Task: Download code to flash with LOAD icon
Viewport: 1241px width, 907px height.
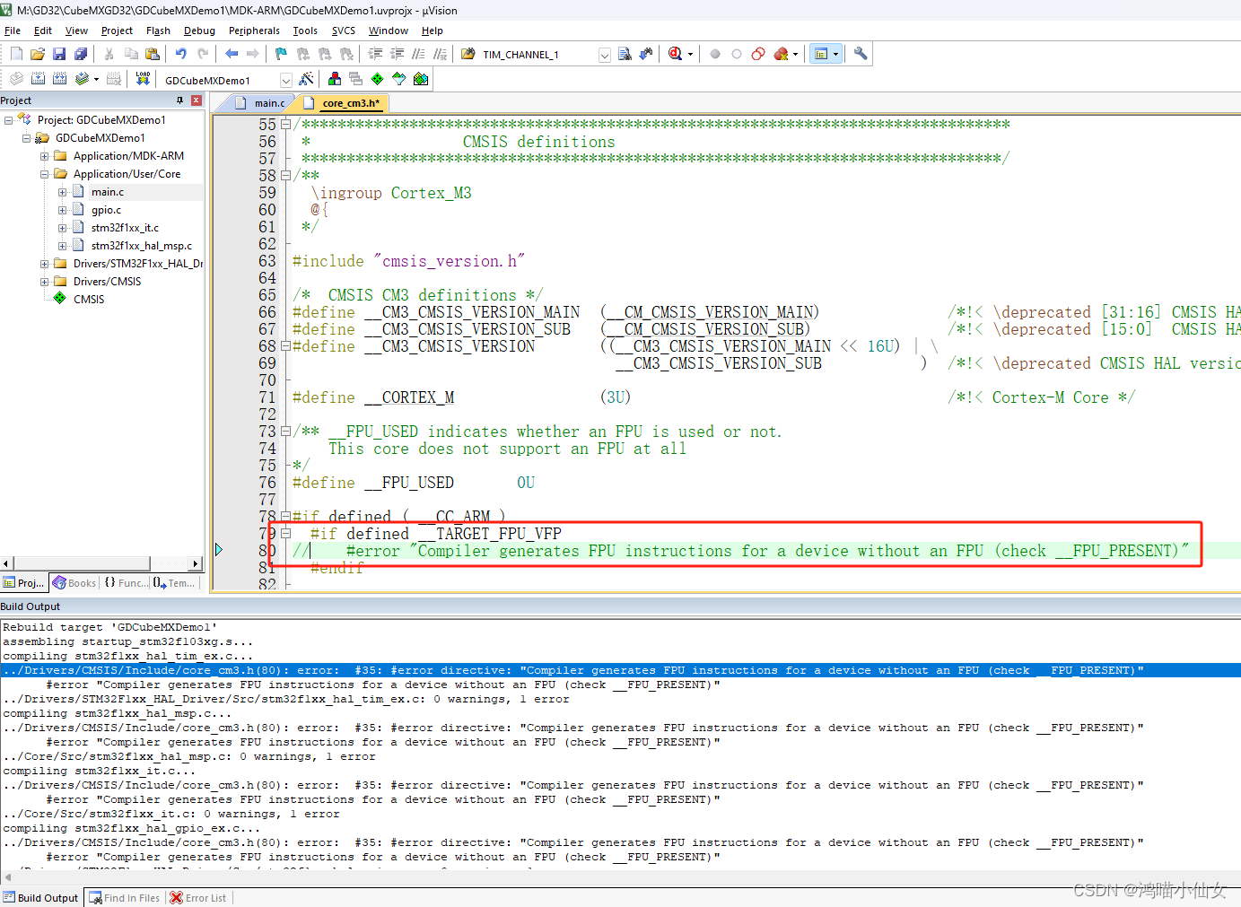Action: (143, 79)
